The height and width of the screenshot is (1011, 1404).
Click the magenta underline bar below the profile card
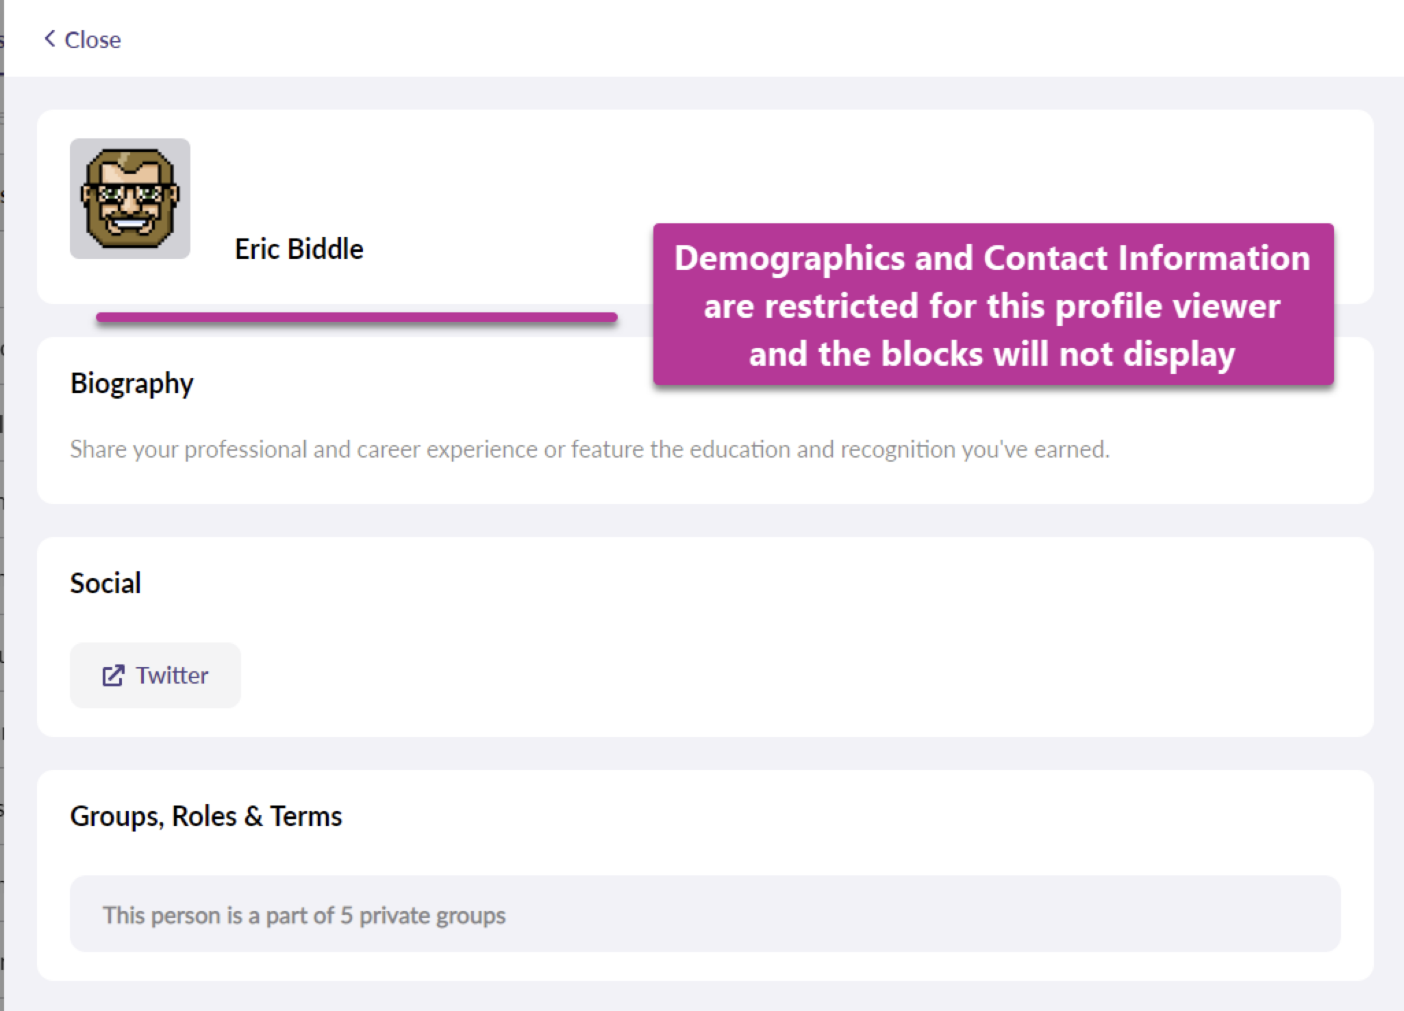click(x=356, y=317)
